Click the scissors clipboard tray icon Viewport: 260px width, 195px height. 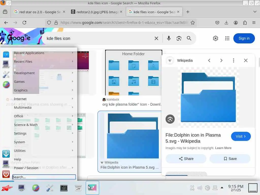[x=192, y=188]
